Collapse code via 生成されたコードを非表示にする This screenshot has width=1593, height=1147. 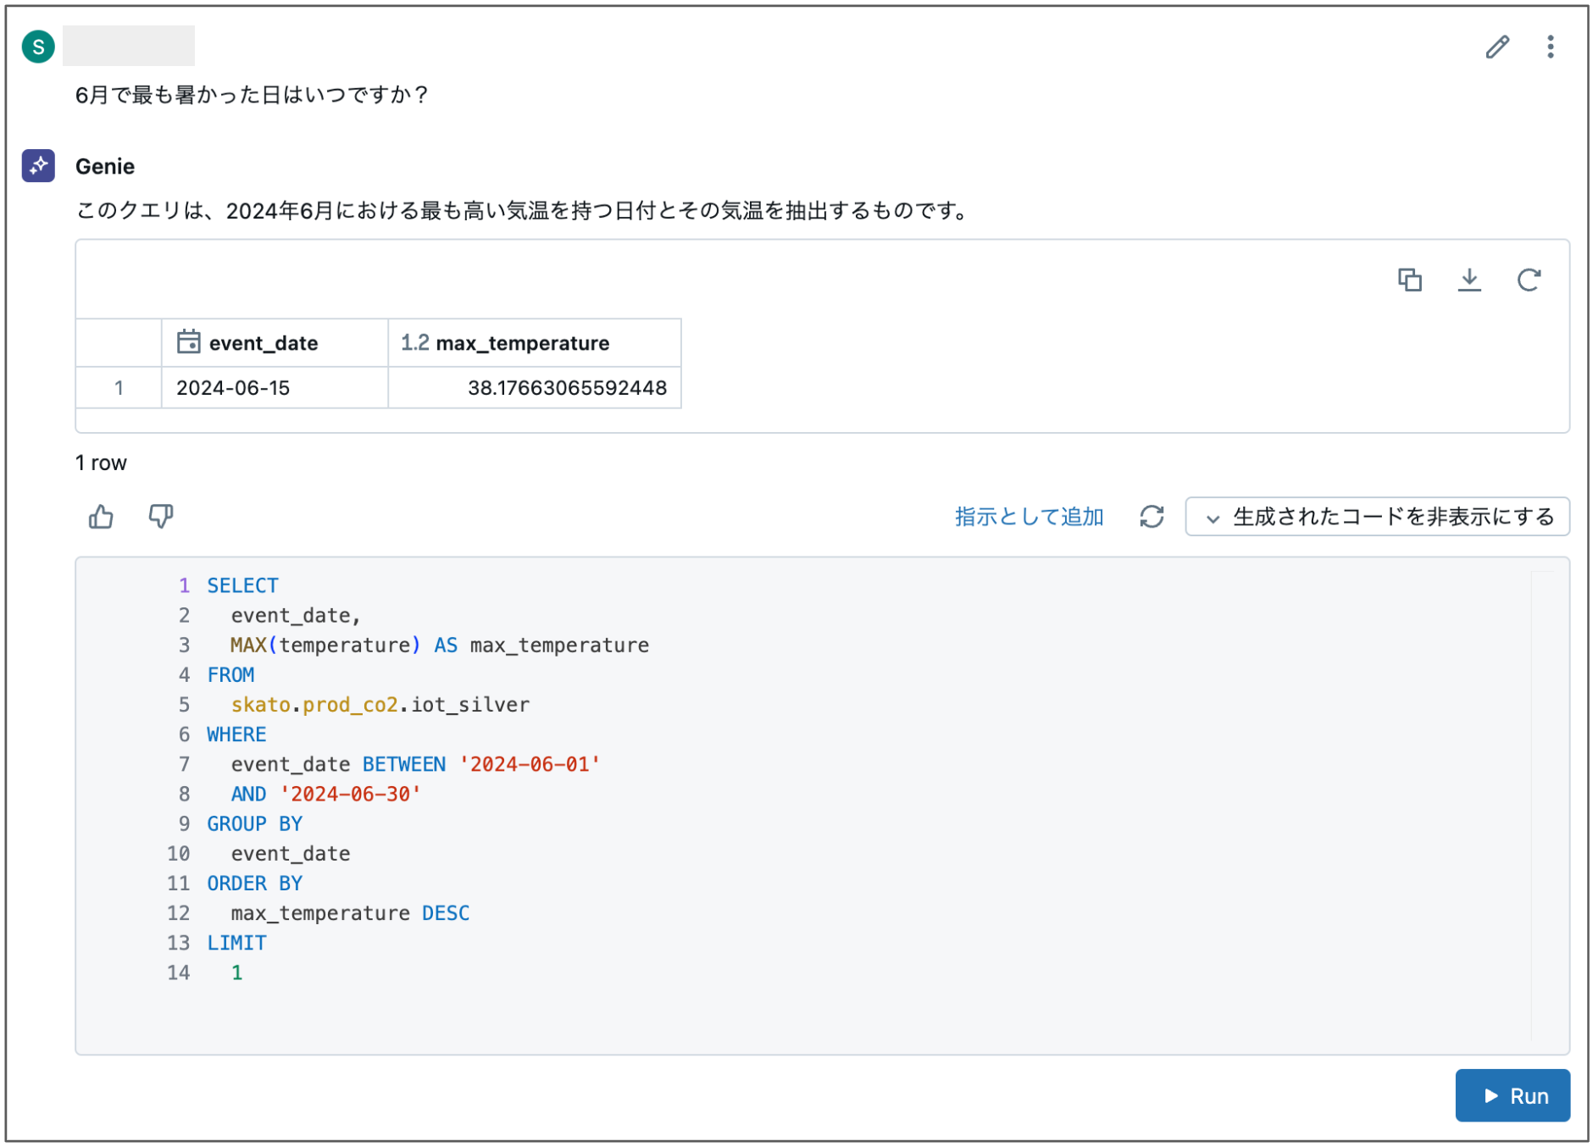(1378, 517)
